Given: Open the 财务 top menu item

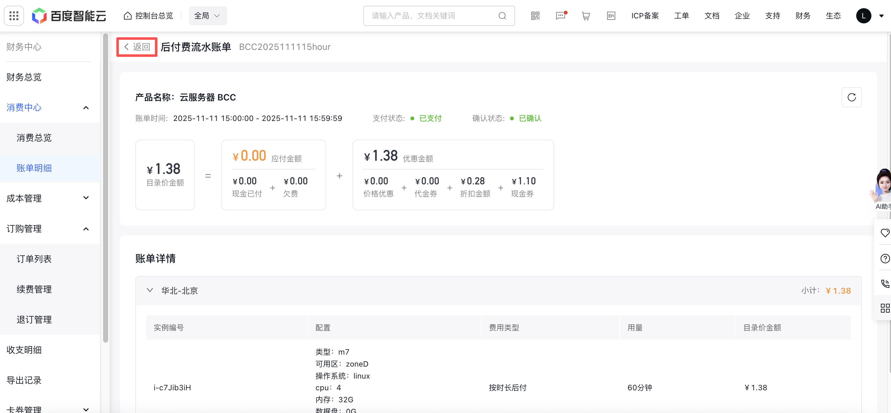Looking at the screenshot, I should pyautogui.click(x=802, y=15).
